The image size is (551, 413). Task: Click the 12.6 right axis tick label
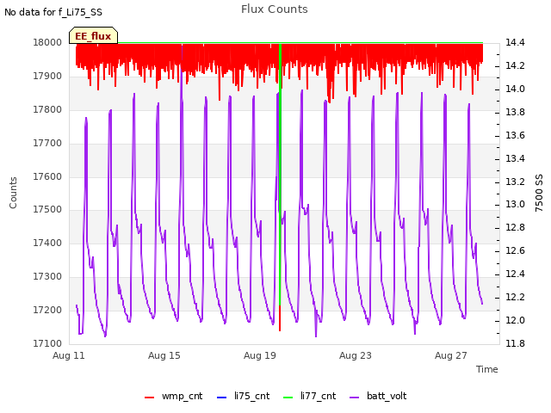(515, 250)
